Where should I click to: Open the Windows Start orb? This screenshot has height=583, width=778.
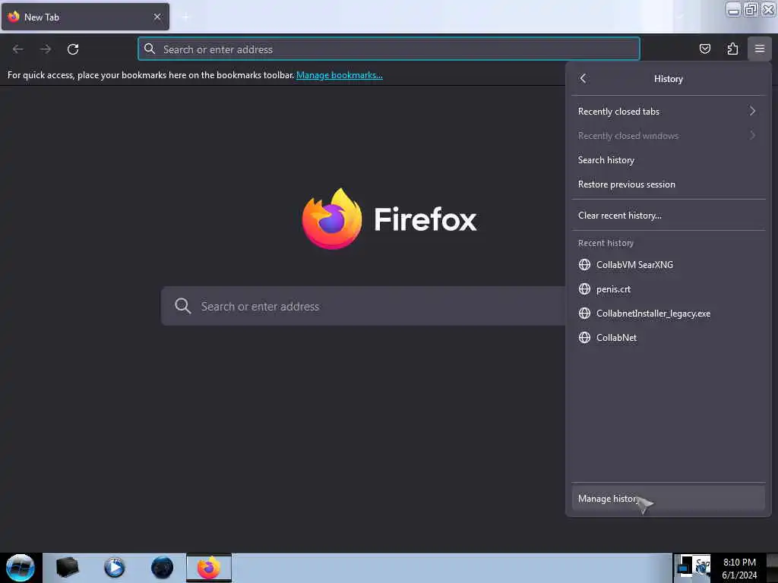pos(21,568)
